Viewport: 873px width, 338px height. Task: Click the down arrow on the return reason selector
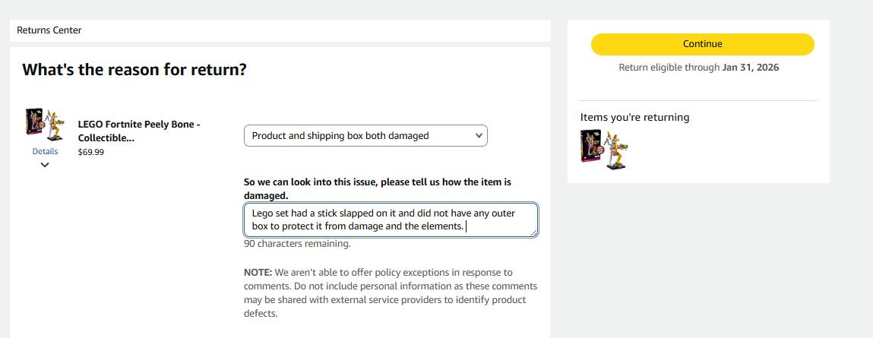[478, 135]
